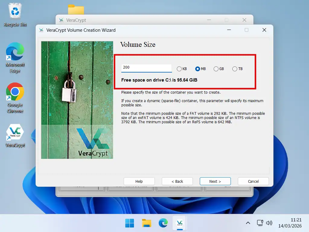This screenshot has height=232, width=309.
Task: Open File Explorer from the taskbar
Action: click(147, 223)
